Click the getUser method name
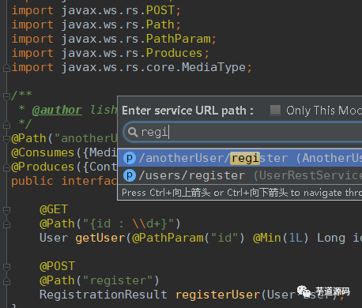The height and width of the screenshot is (308, 362). [100, 238]
